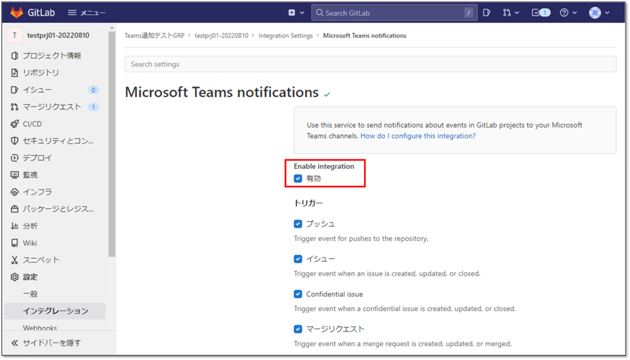This screenshot has width=630, height=360.
Task: Open the user avatar menu
Action: coord(599,13)
